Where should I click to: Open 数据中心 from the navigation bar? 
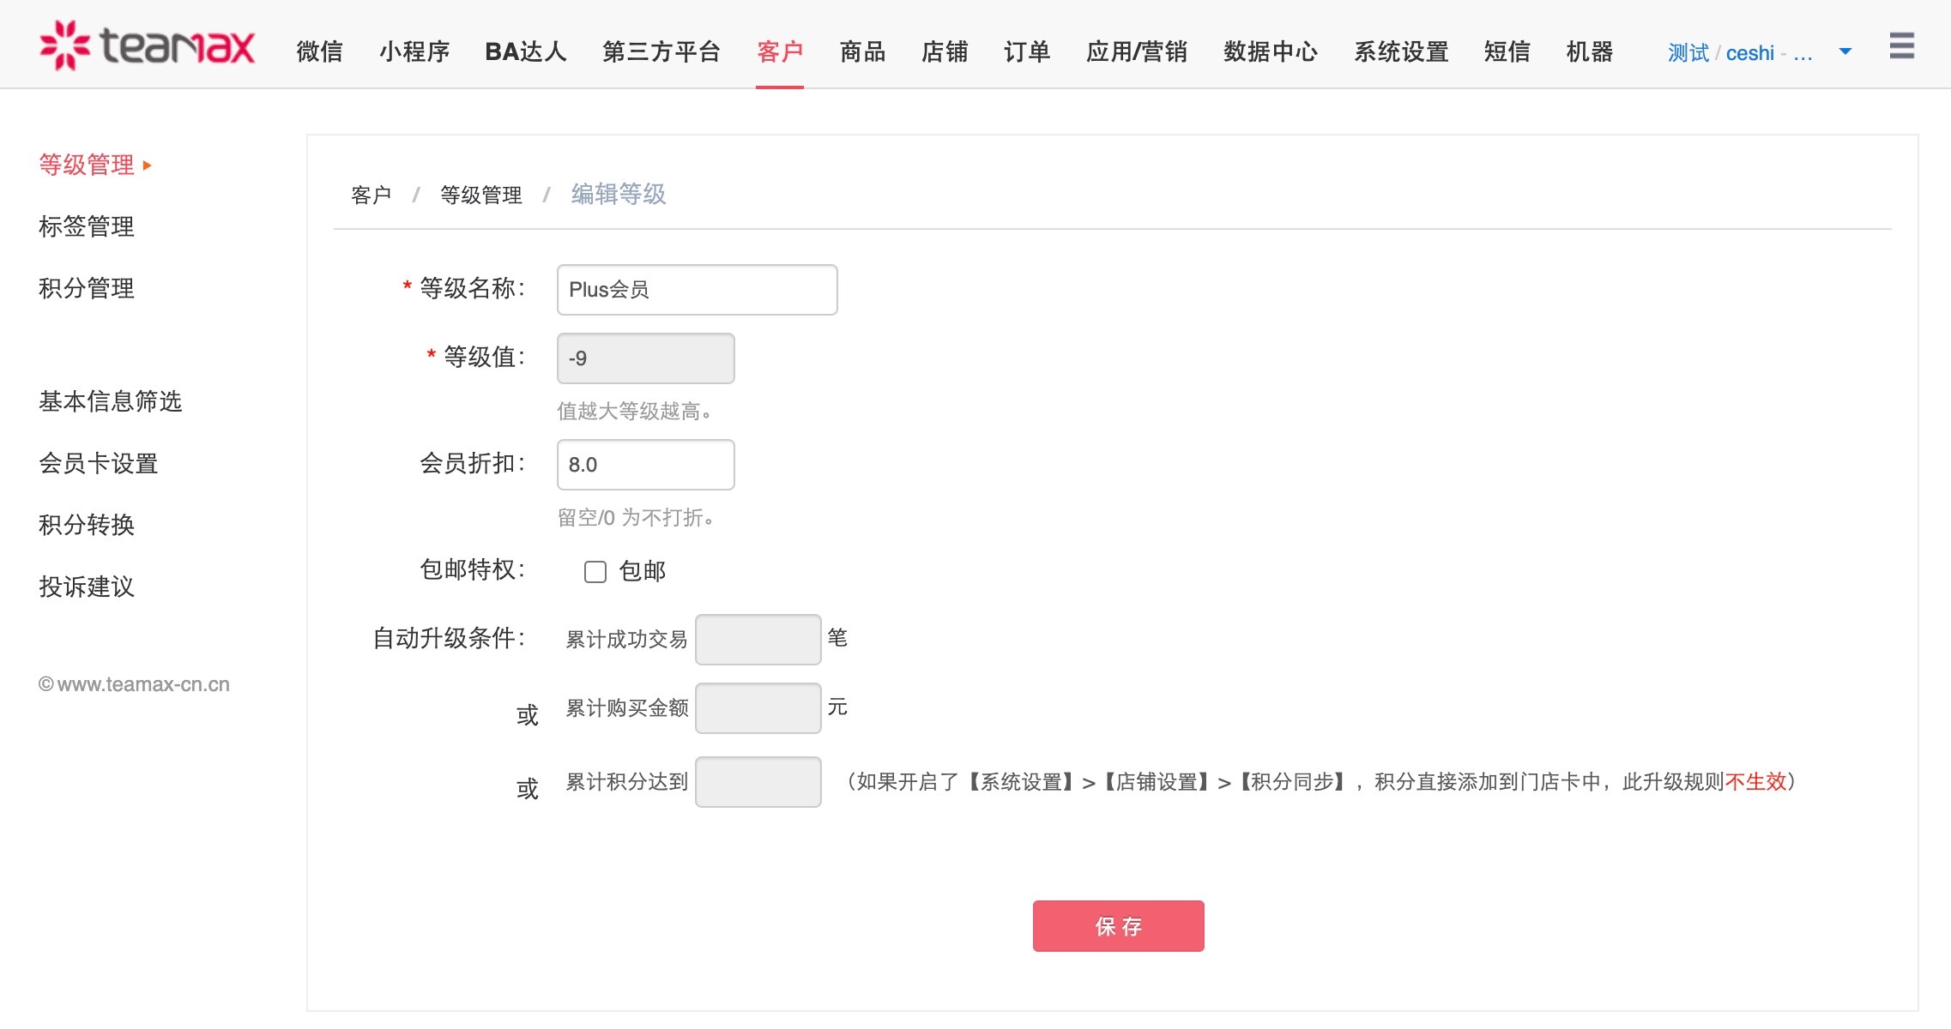(1270, 51)
